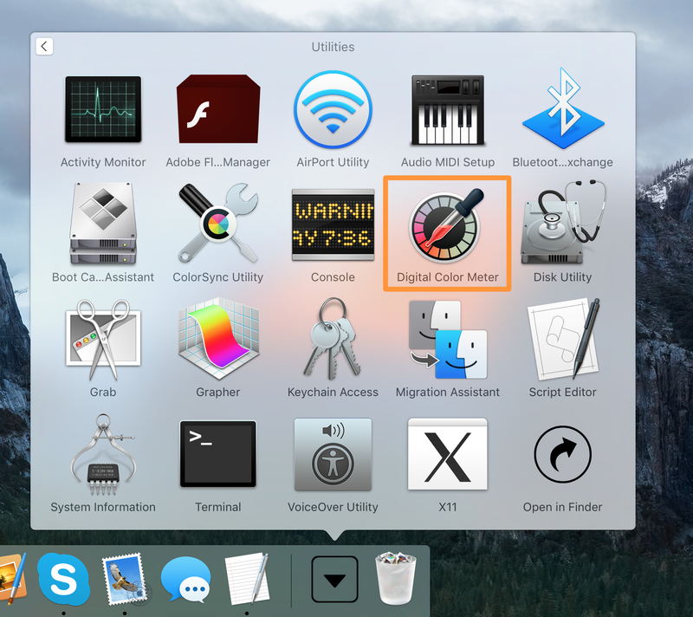Click the 'Adobe Fl...Manager' label

coord(218,162)
